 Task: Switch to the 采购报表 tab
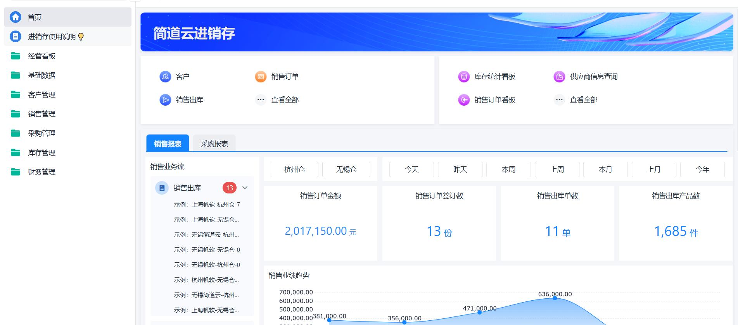pyautogui.click(x=214, y=144)
